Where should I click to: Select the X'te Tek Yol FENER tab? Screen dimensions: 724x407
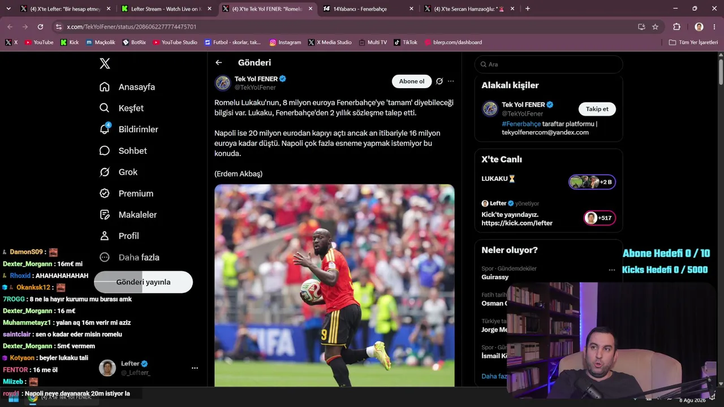point(268,8)
